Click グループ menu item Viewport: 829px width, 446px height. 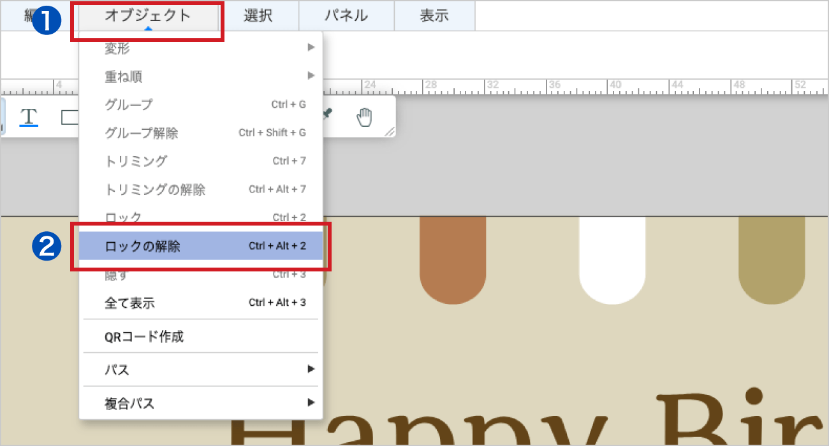click(200, 104)
